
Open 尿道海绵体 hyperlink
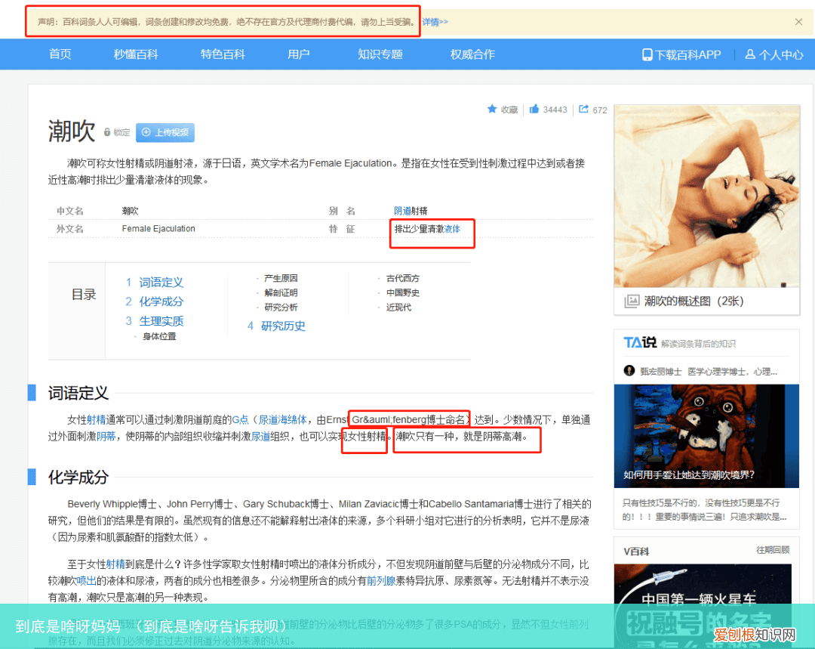(283, 419)
